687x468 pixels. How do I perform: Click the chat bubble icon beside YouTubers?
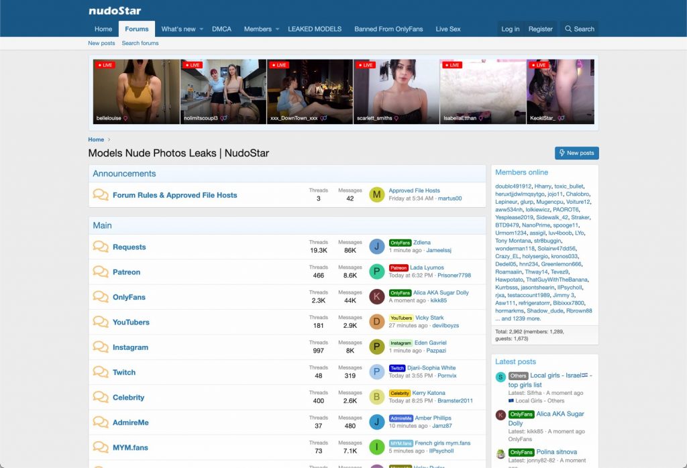(101, 322)
